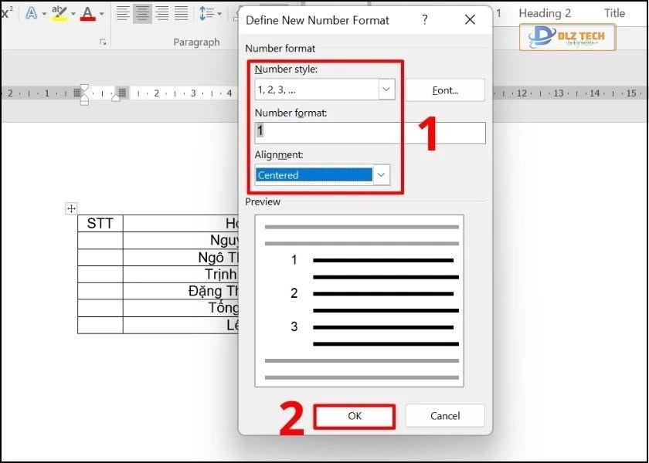Click the Text Effects icon
649x463 pixels.
point(31,13)
